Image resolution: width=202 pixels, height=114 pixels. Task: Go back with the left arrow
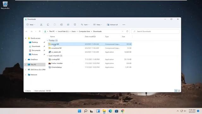27,31
